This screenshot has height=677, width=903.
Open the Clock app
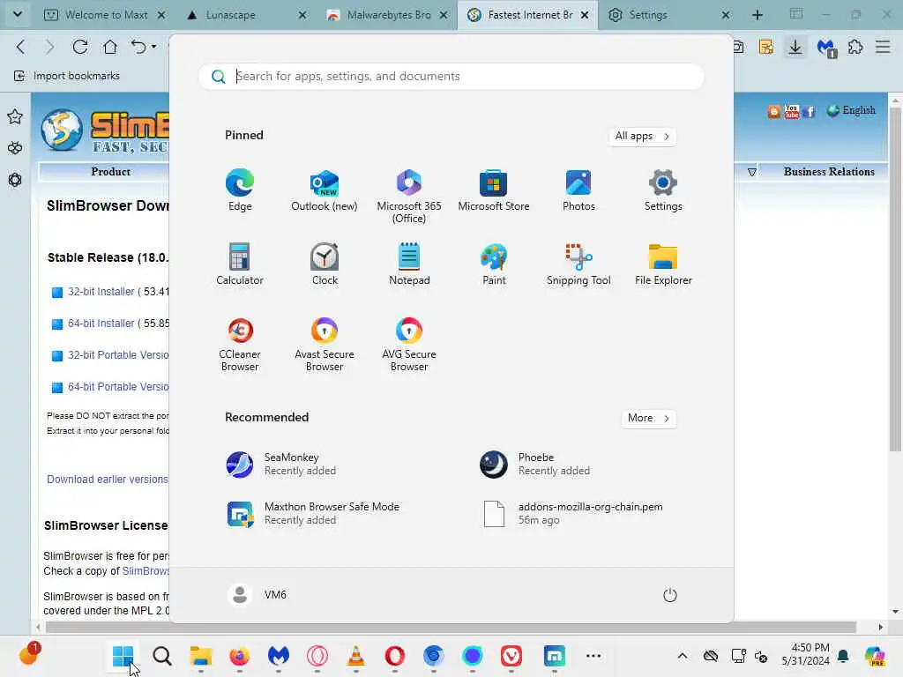[325, 264]
